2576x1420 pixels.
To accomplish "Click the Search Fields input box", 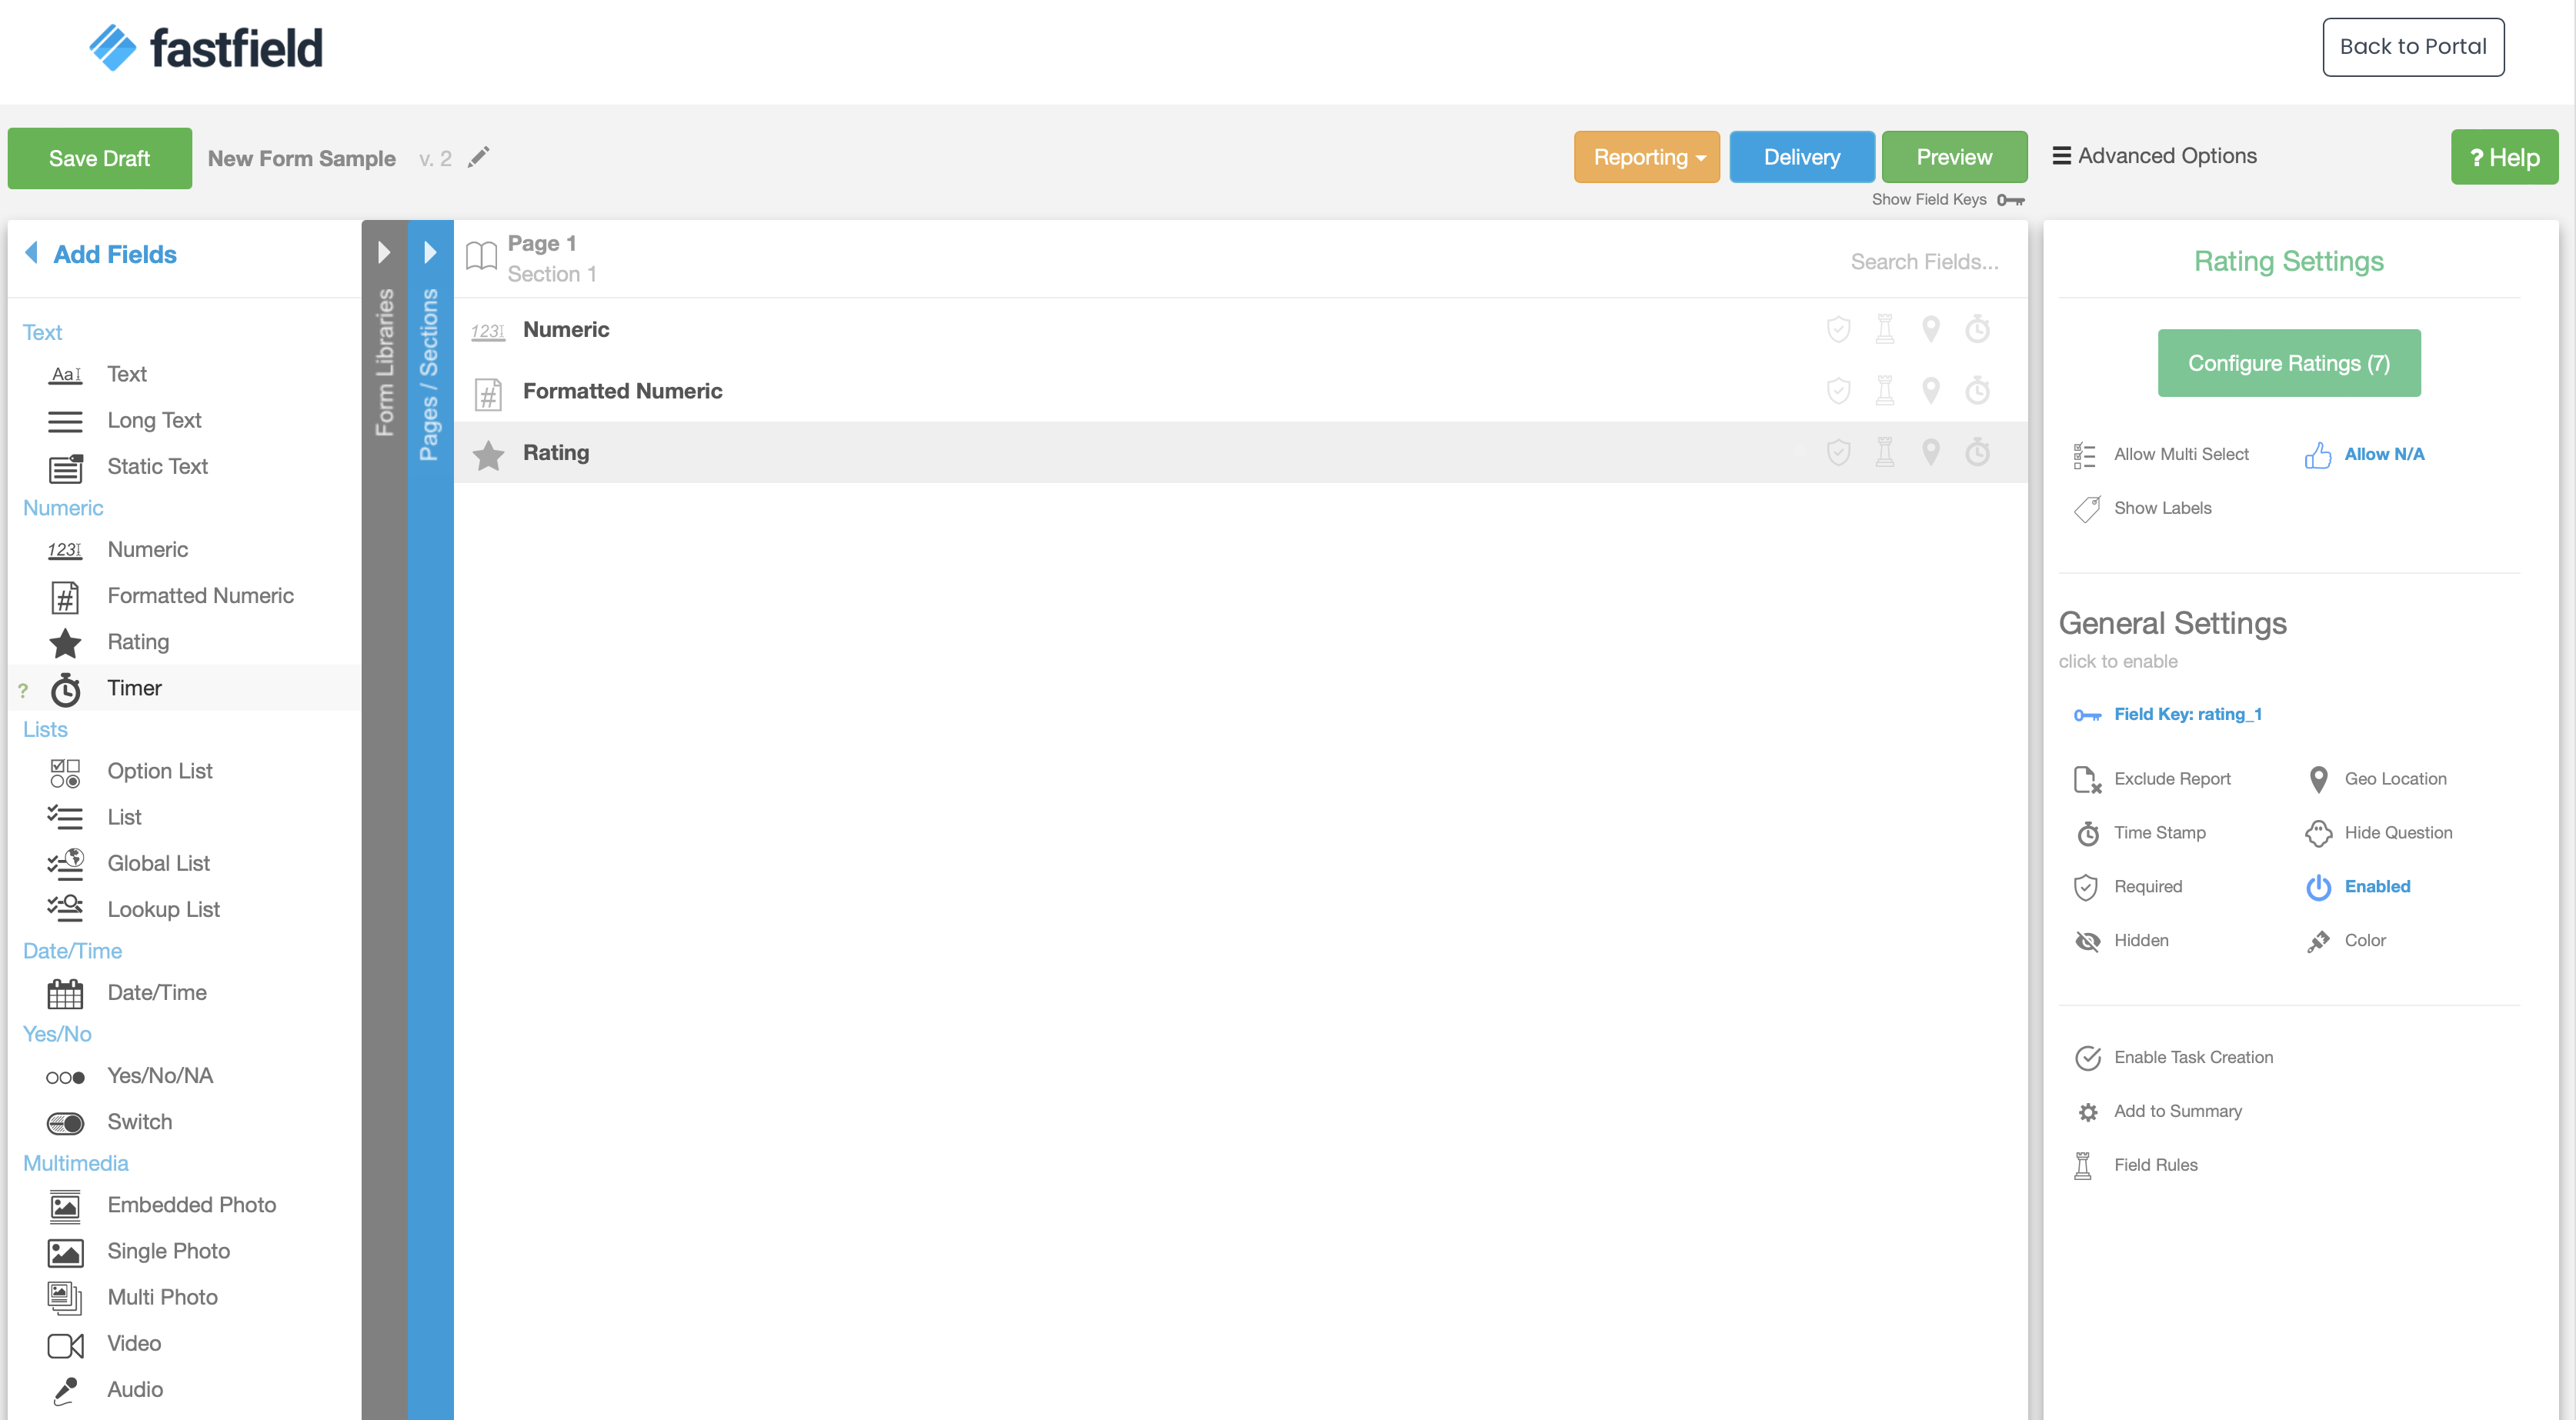I will pyautogui.click(x=1926, y=261).
